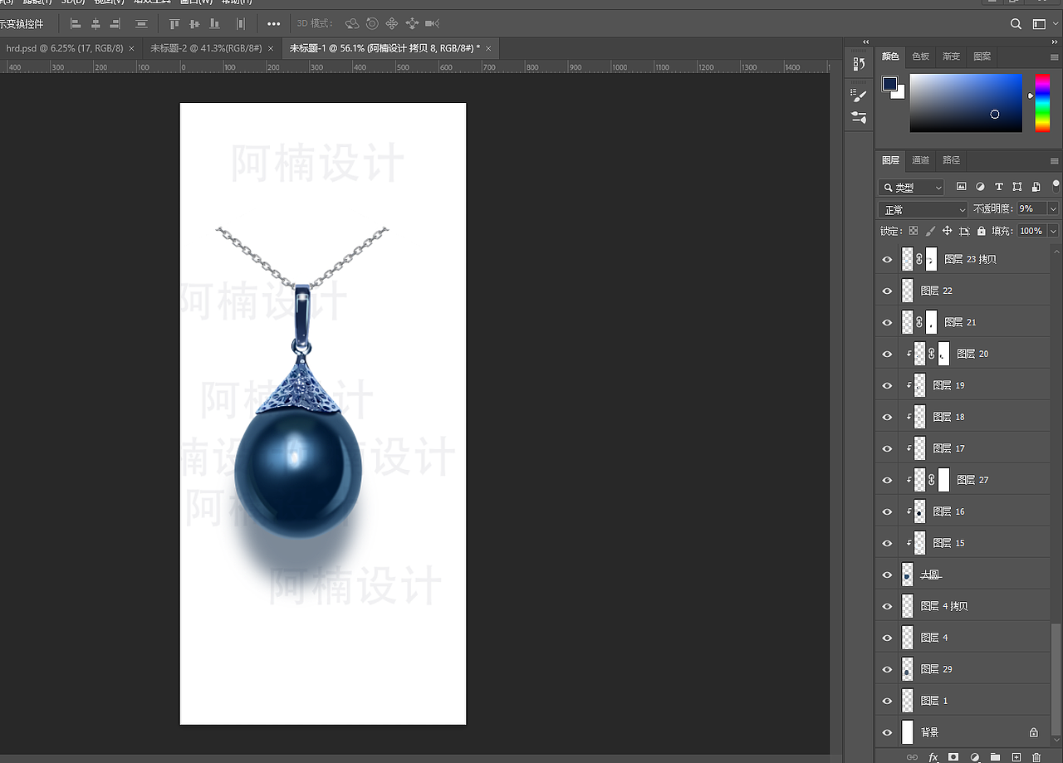Switch to the 渐变 gradients tab
The height and width of the screenshot is (763, 1063).
[x=952, y=56]
